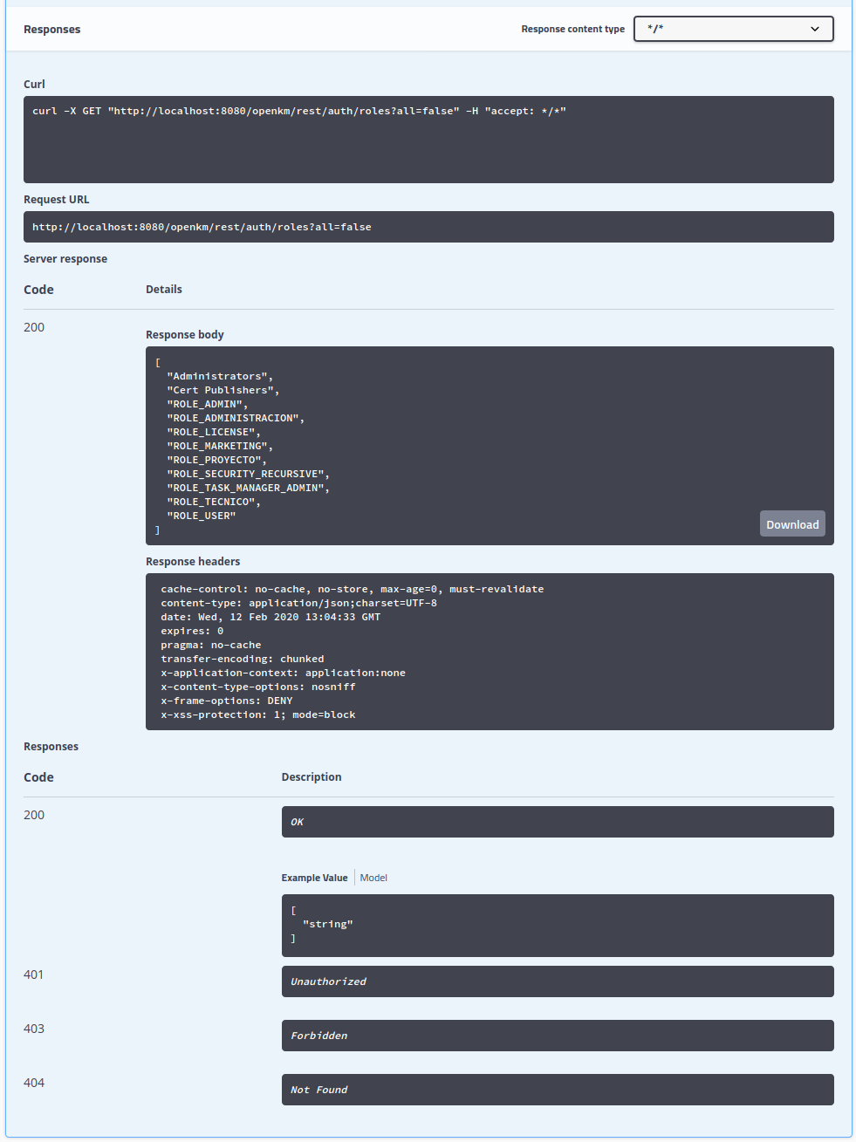Click the content-type line in response headers
Viewport: 856px width, 1142px height.
pyautogui.click(x=298, y=604)
